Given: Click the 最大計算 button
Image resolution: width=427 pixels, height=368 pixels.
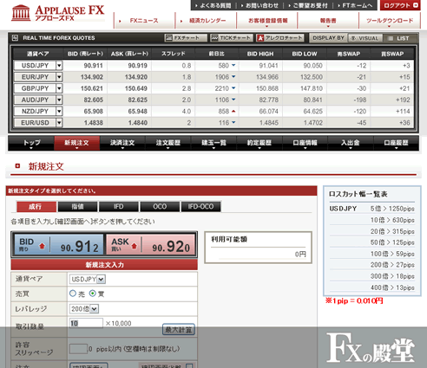Looking at the screenshot, I should pos(179,330).
